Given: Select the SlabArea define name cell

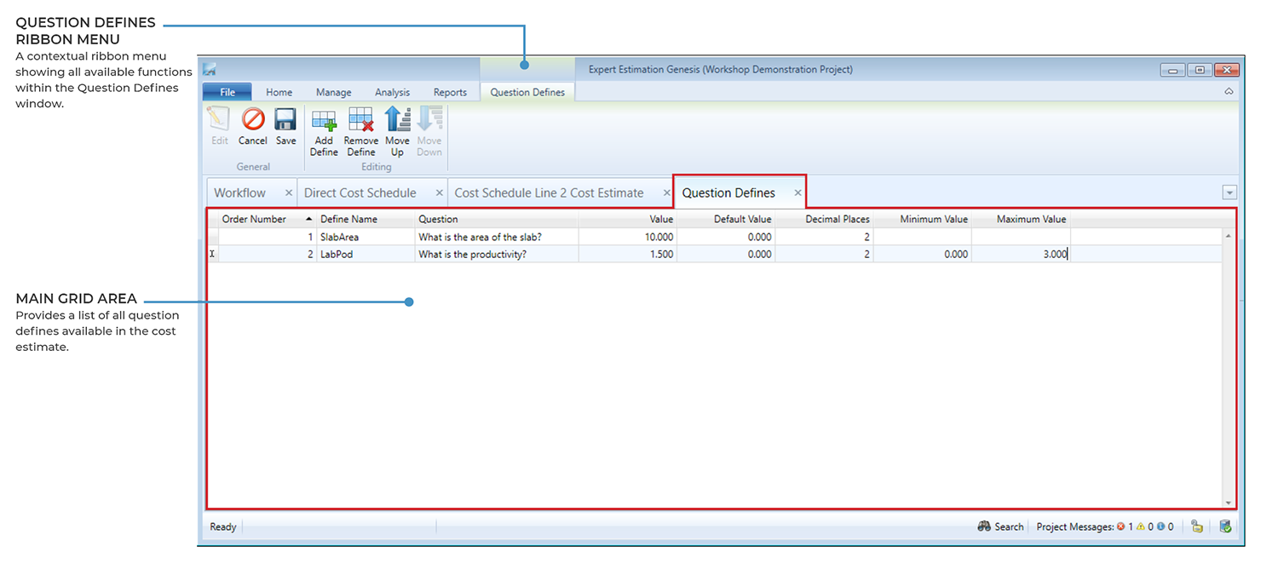Looking at the screenshot, I should (365, 237).
